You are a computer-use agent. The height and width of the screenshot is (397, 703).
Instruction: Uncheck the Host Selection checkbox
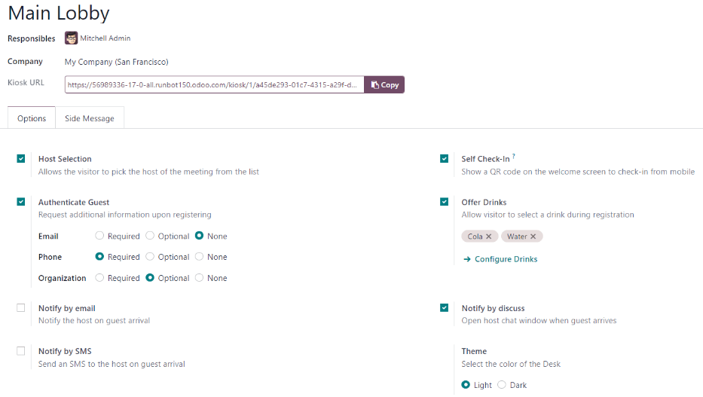point(21,159)
